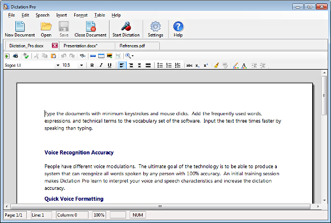Click the Voice Recognition Accuracy heading
This screenshot has height=223, width=331.
tap(79, 152)
